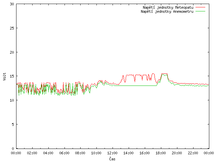Click y-axis tick label 15

point(12,76)
